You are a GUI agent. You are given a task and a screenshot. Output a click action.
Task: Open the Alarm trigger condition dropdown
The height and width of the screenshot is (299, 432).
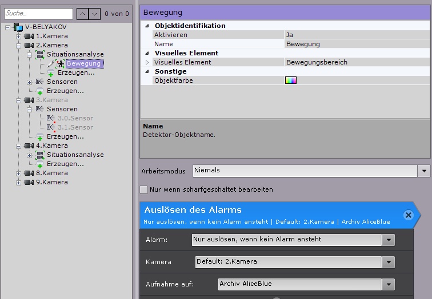point(389,240)
